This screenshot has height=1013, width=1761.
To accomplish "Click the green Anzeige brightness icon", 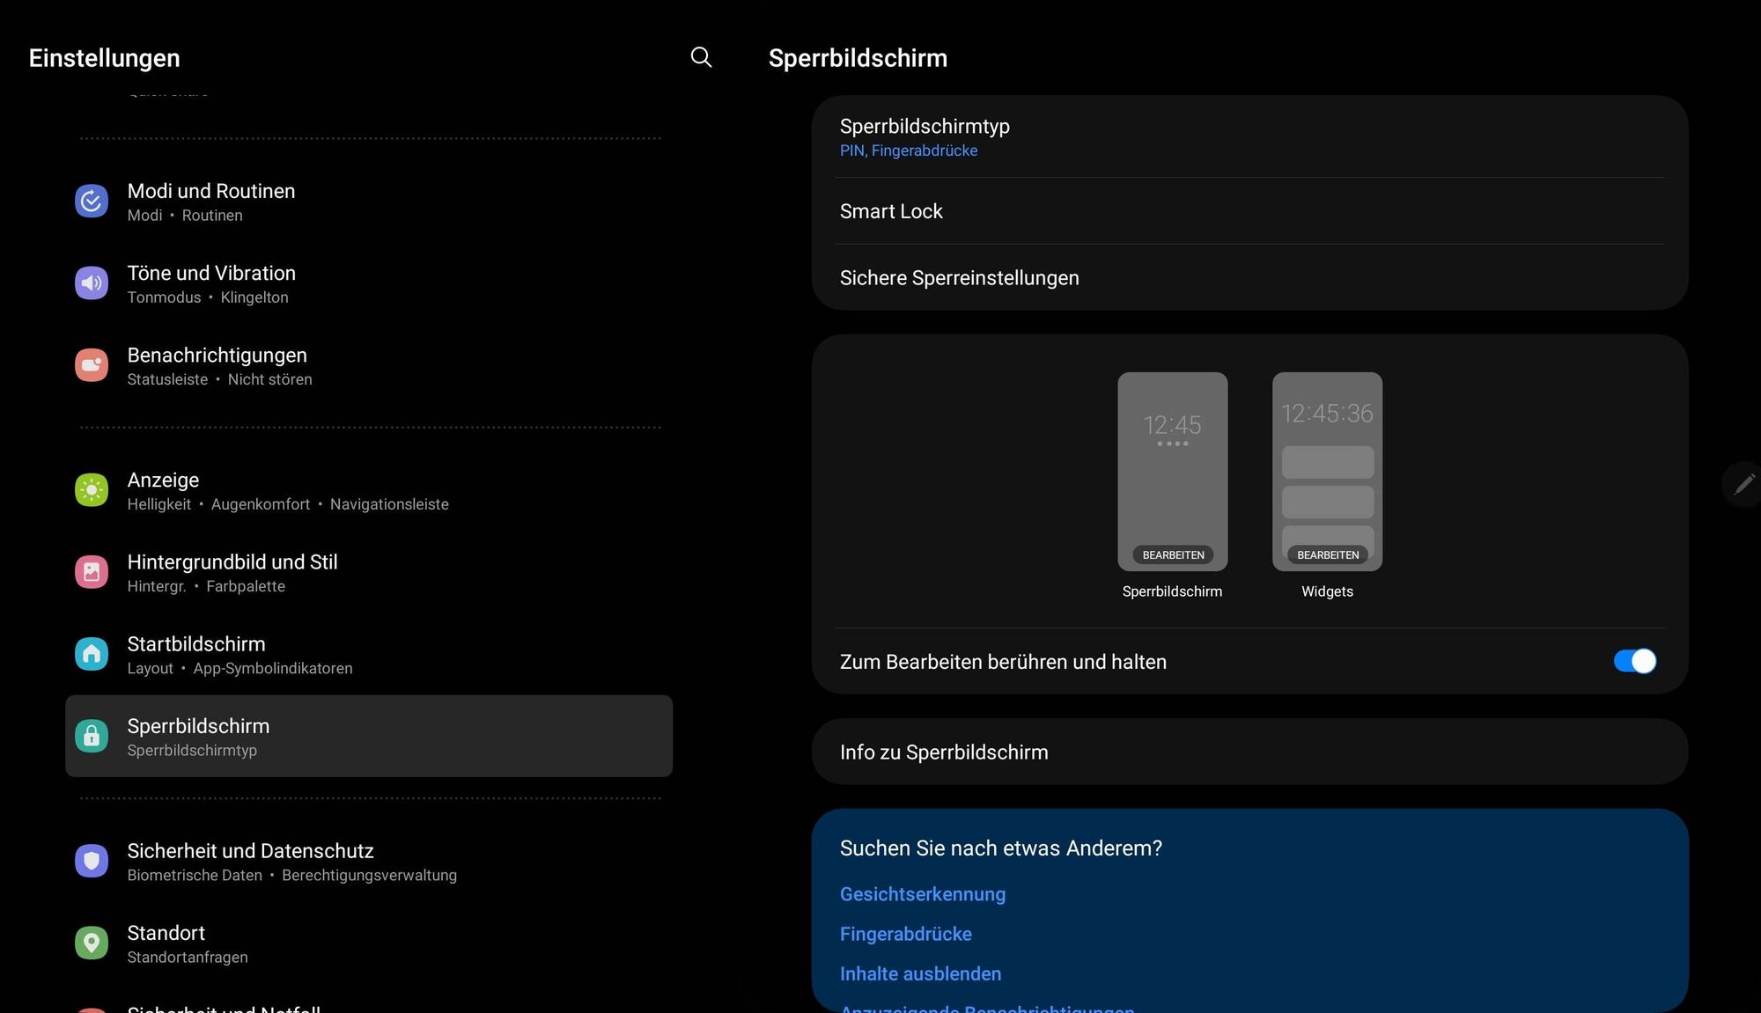I will 92,490.
